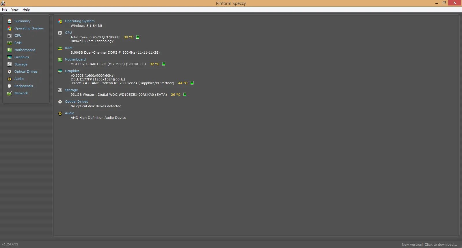Click the AMD High Definition Audio Device text
The image size is (462, 248).
click(98, 118)
